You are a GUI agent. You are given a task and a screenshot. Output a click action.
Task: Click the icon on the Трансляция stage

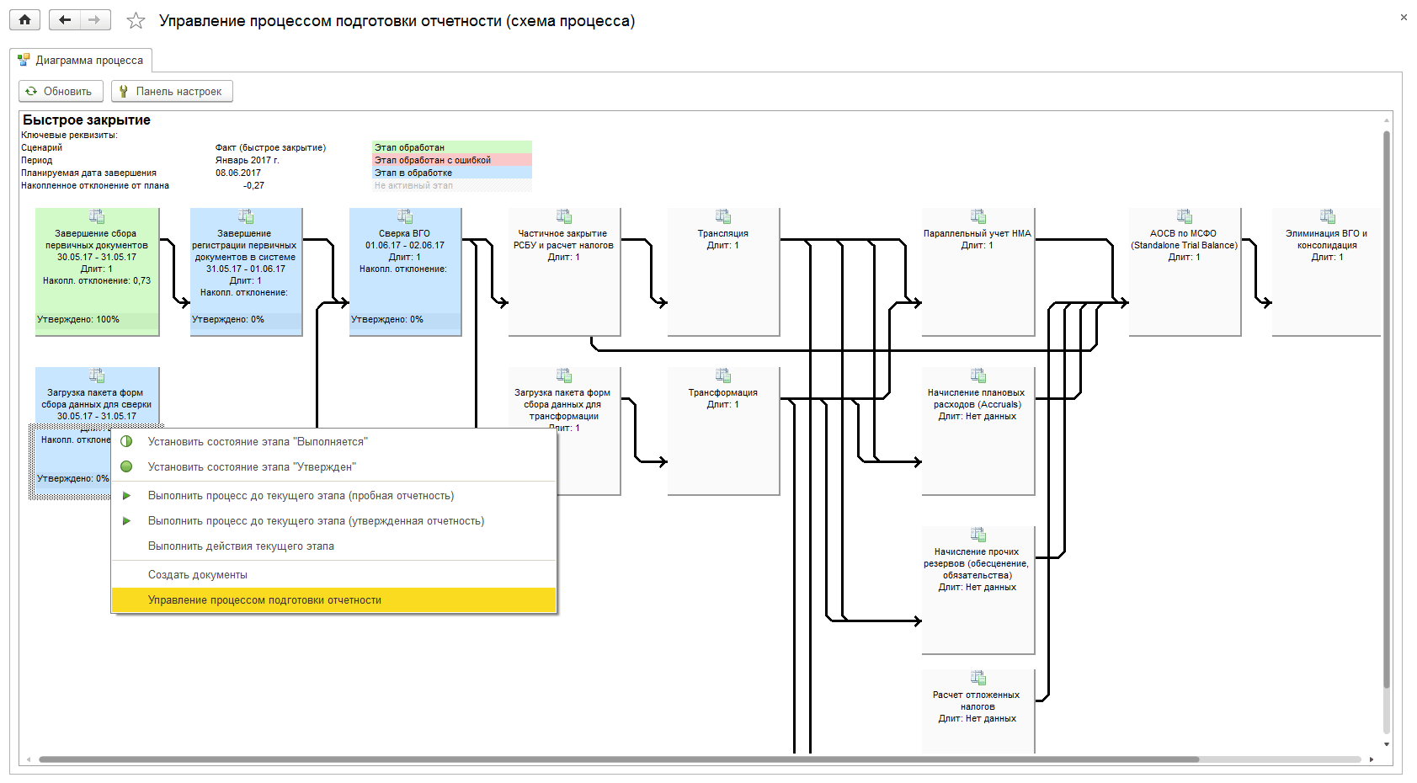[723, 217]
